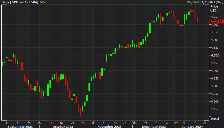The image size is (224, 128).
Task: Click the date tick 27 in November
Action: click(124, 123)
